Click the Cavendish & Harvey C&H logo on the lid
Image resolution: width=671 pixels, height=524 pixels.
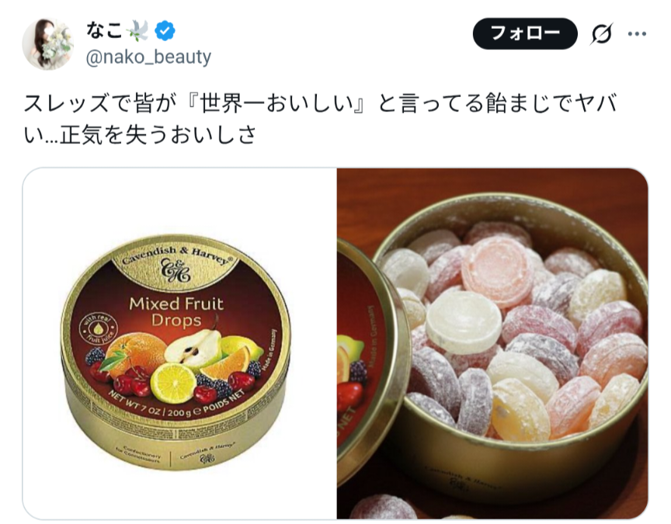(x=176, y=270)
